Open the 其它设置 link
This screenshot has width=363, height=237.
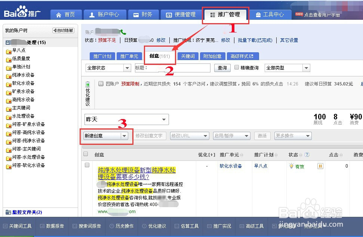pos(289,40)
